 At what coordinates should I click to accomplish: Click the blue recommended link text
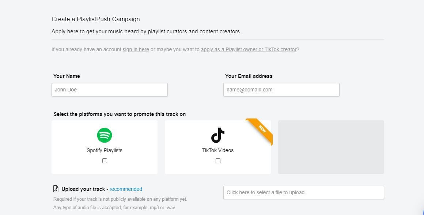tap(126, 189)
